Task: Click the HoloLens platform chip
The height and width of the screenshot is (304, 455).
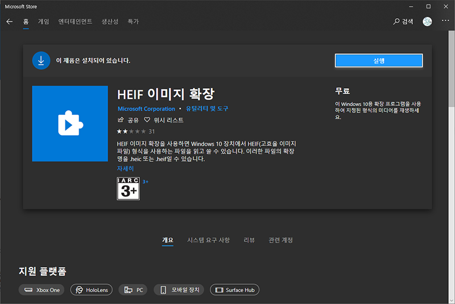Action: (92, 290)
